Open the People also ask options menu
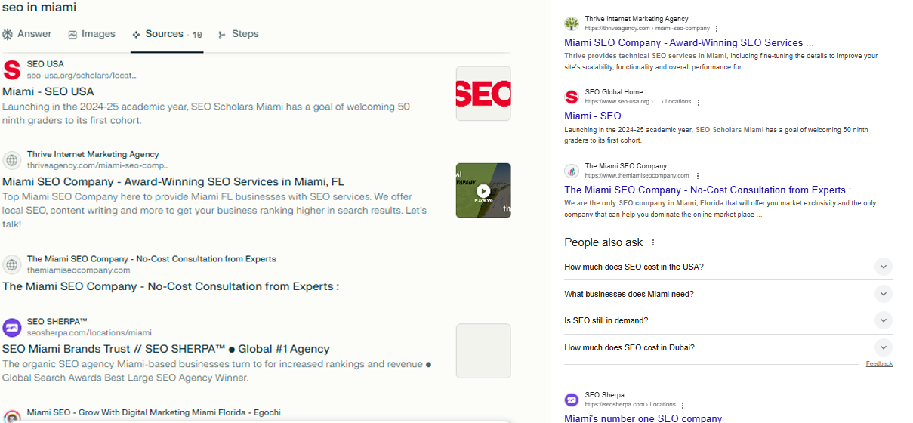 653,243
